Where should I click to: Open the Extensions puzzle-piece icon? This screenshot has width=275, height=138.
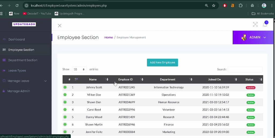[x=241, y=5]
